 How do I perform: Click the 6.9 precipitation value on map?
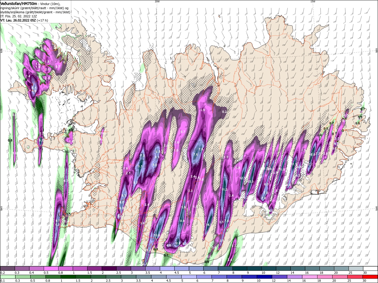(x=121, y=208)
